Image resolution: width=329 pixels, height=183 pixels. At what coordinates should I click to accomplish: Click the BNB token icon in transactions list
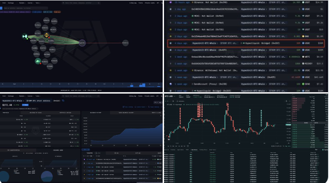tap(303, 36)
